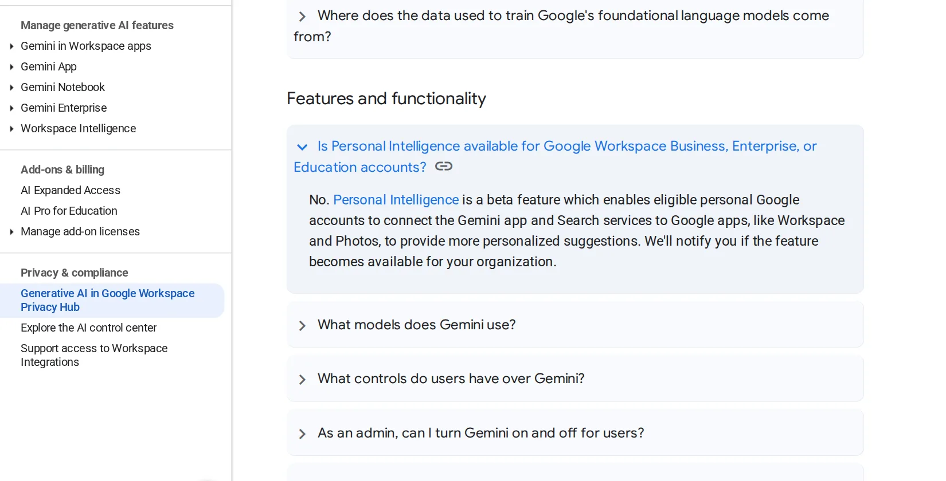Click the 'What models does Gemini use?' question
The width and height of the screenshot is (946, 481).
click(x=417, y=325)
